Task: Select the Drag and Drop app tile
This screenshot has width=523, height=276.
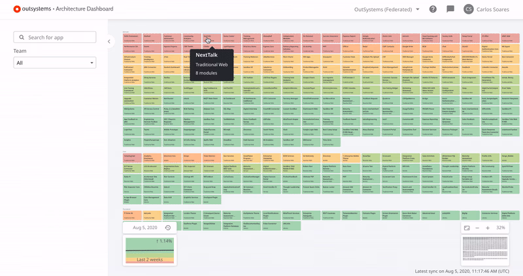Action: (211, 189)
